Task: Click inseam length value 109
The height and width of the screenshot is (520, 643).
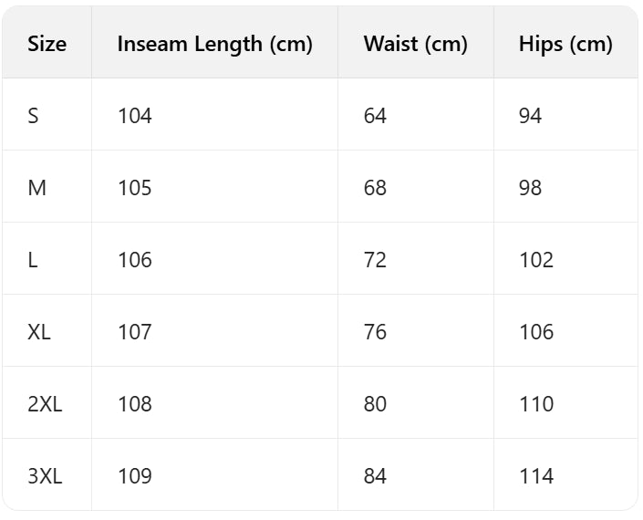Action: pos(135,476)
